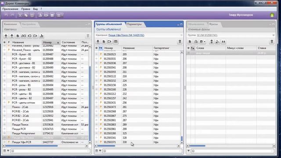Click download campaigns icon in Campaigns panel
Screen dimensions: 281x158
click(x=12, y=36)
